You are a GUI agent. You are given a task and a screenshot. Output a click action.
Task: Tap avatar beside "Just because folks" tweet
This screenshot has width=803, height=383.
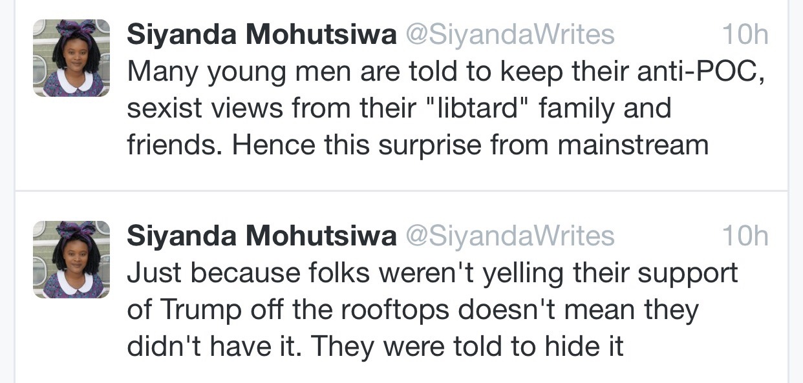coord(71,260)
